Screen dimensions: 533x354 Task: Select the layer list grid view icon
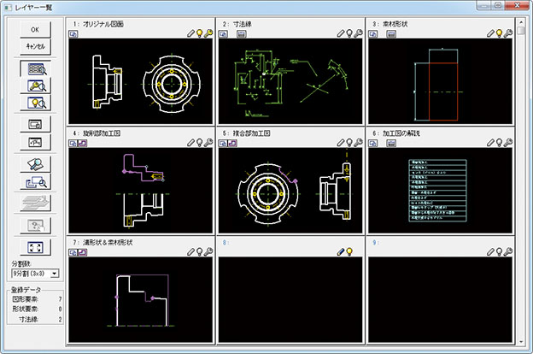tap(35, 68)
